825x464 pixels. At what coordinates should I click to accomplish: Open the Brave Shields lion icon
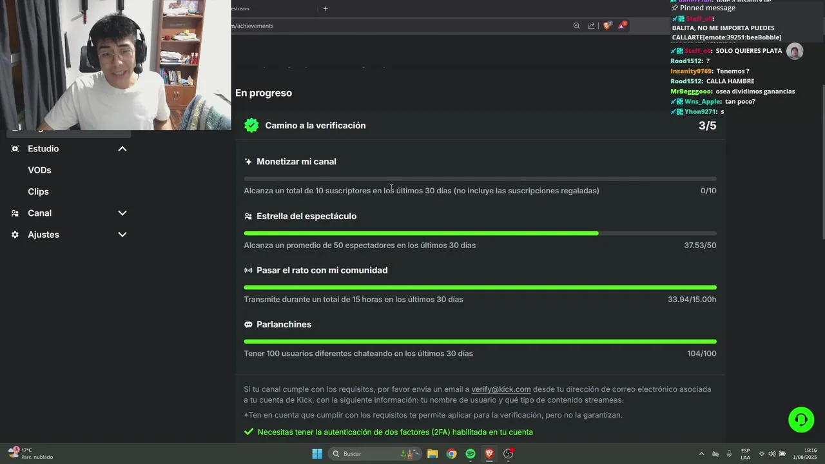point(607,26)
